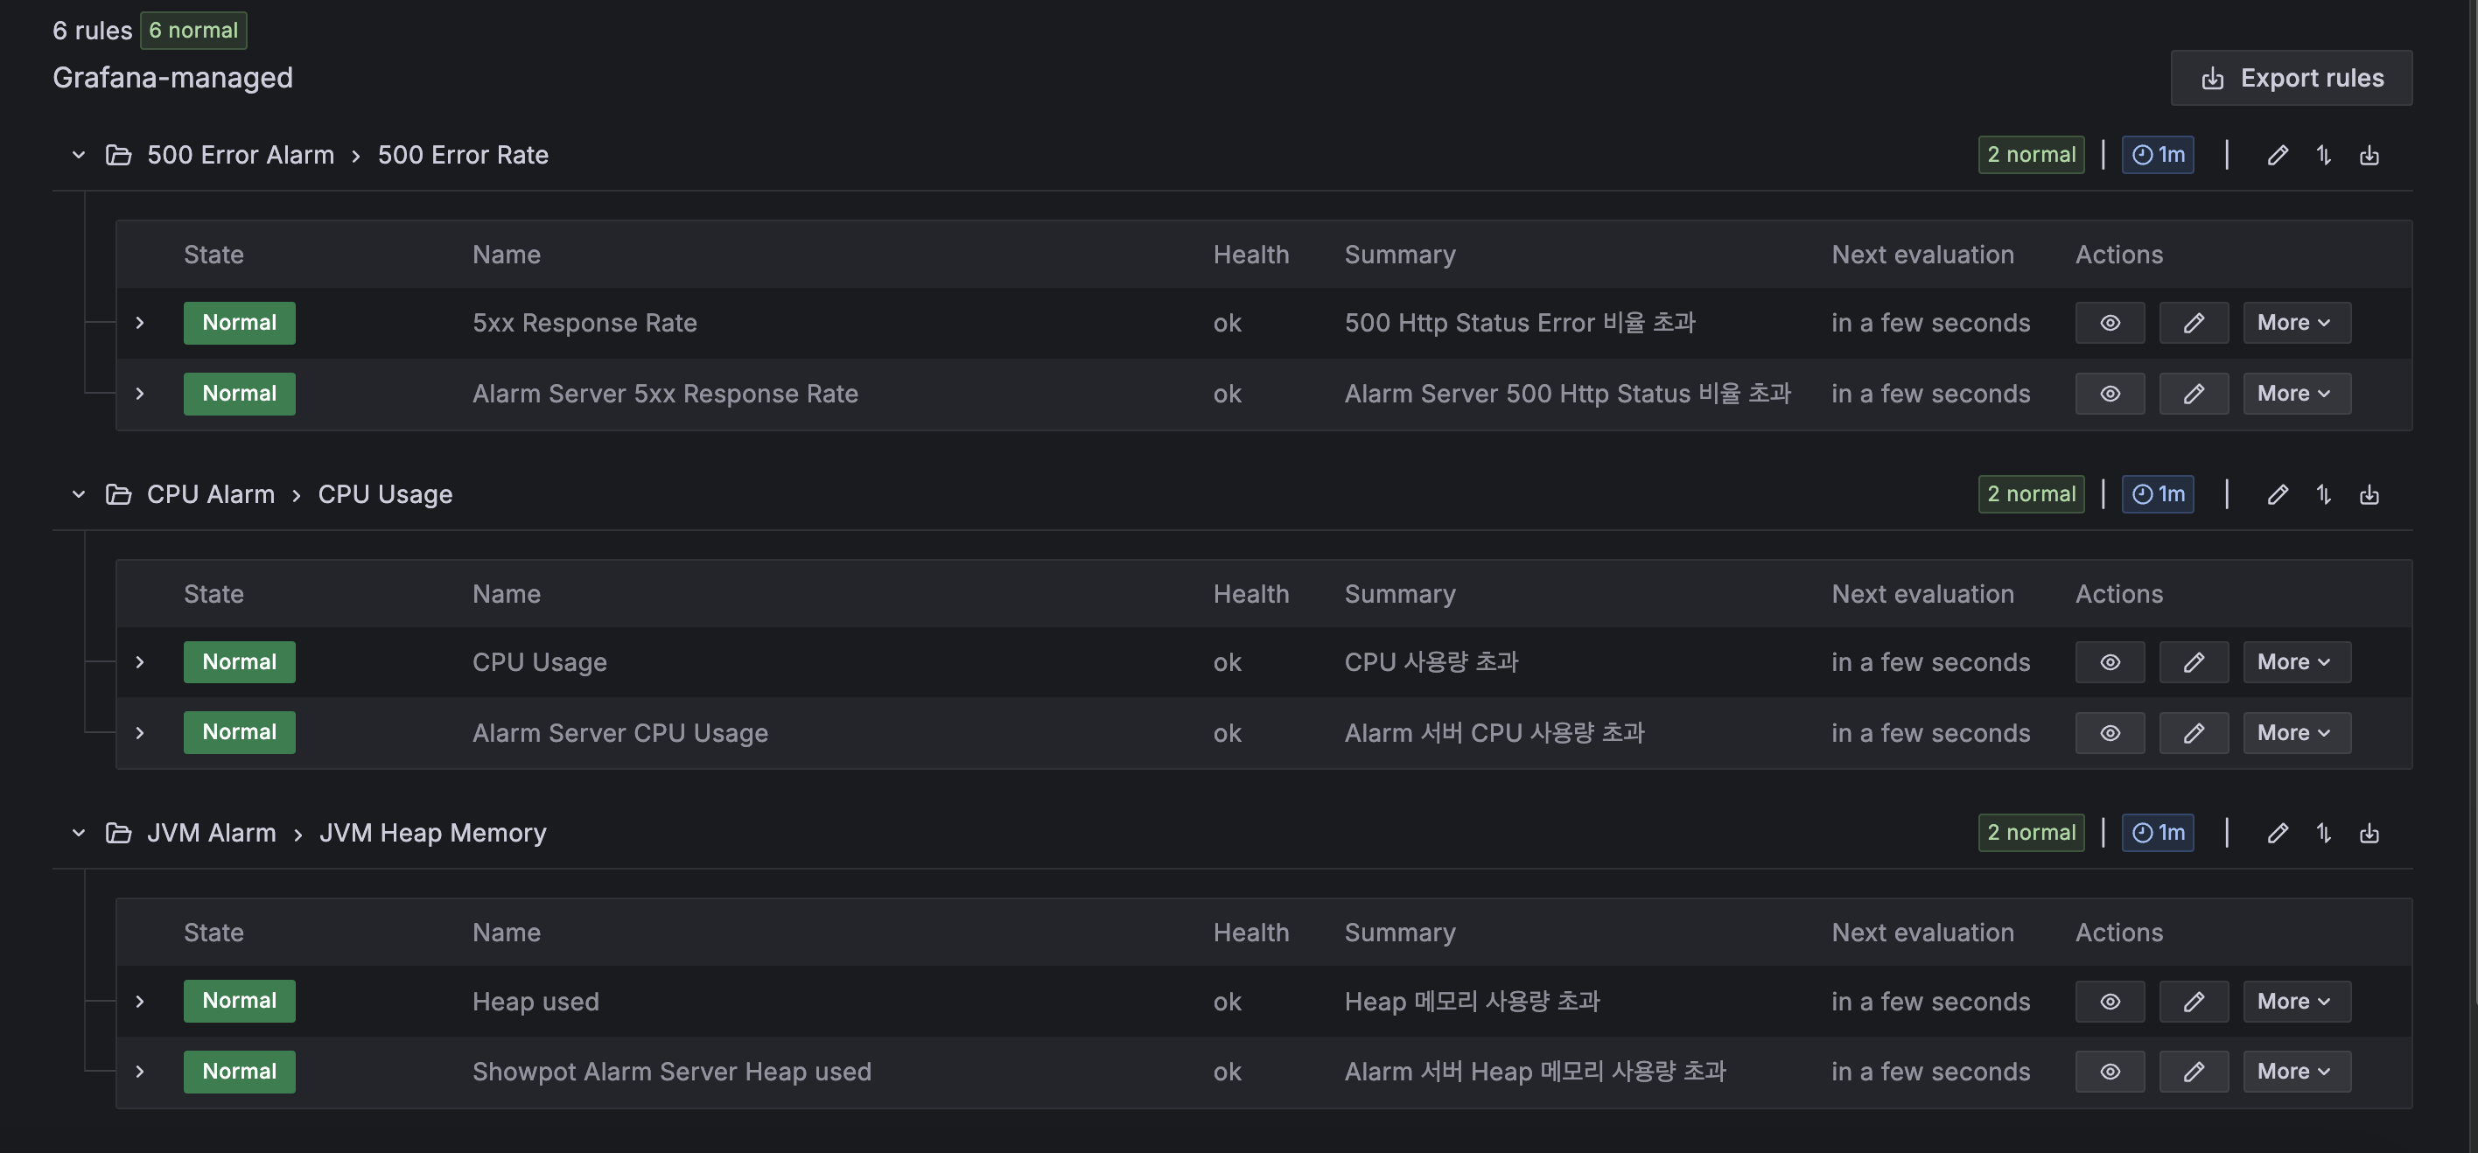View the Heap used rule

tap(2110, 1001)
